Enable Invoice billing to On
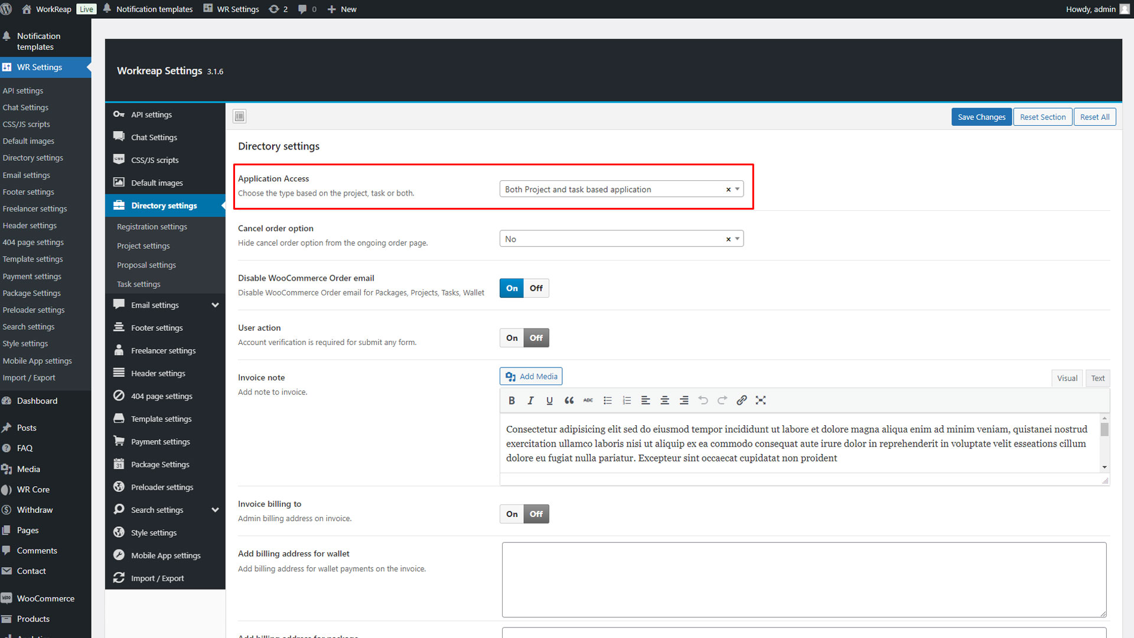This screenshot has width=1134, height=638. pyautogui.click(x=511, y=514)
